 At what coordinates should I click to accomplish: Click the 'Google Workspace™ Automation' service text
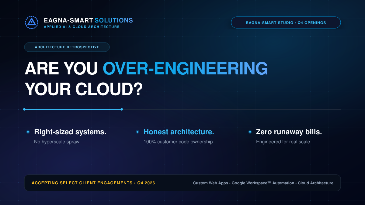tap(263, 183)
